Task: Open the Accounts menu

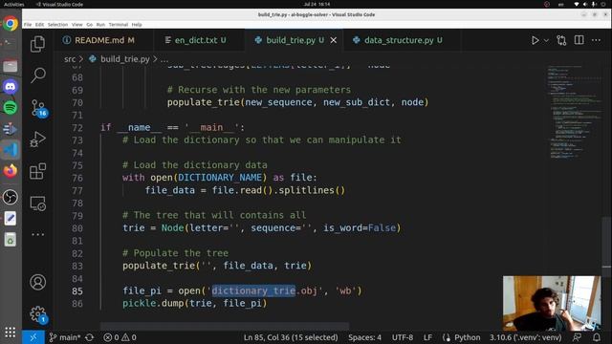Action: click(38, 282)
